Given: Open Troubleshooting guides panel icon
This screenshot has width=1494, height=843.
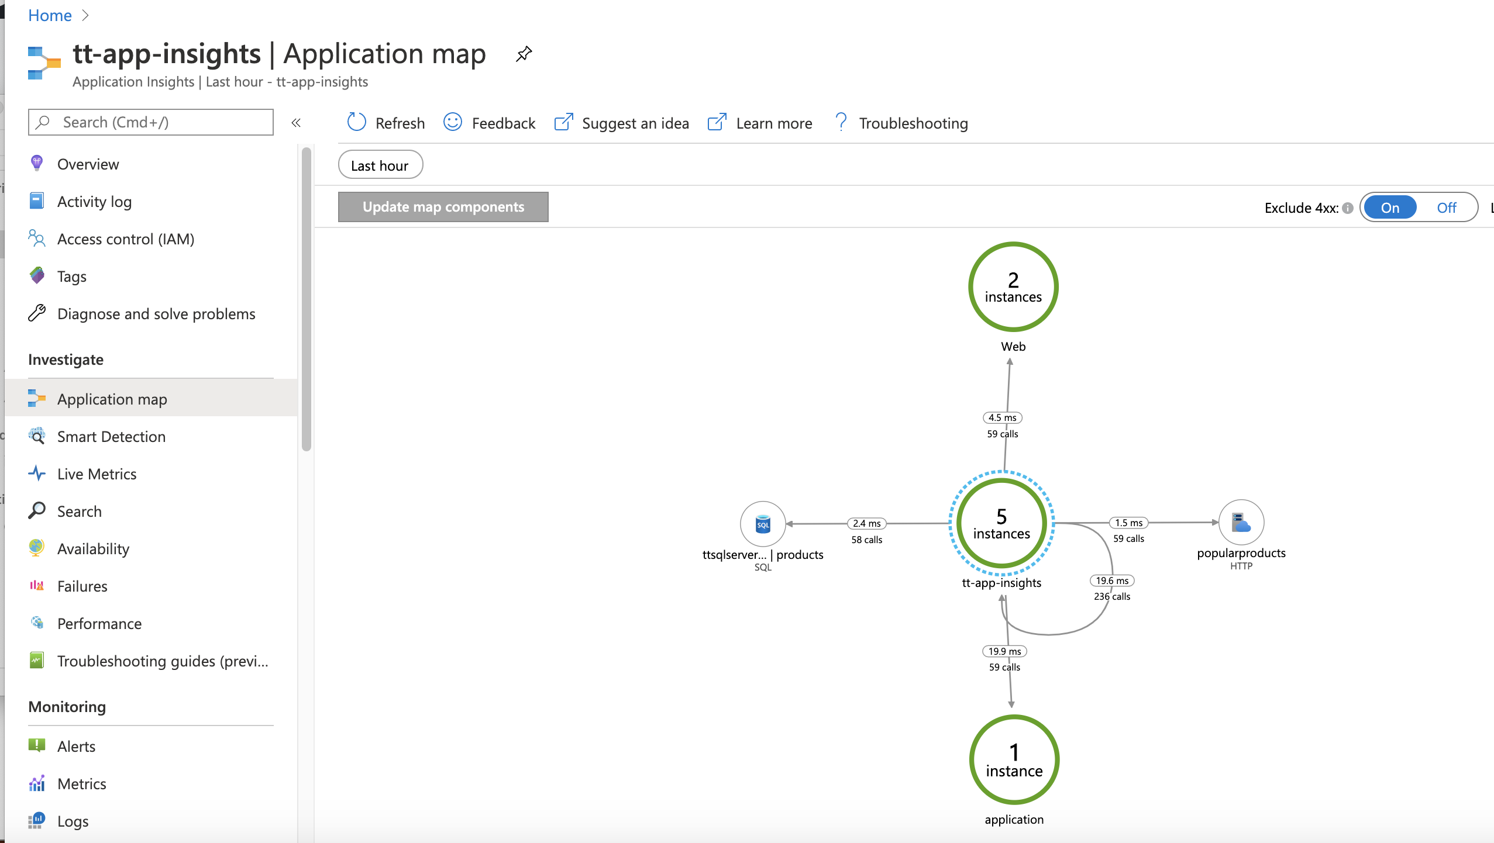Looking at the screenshot, I should point(37,661).
